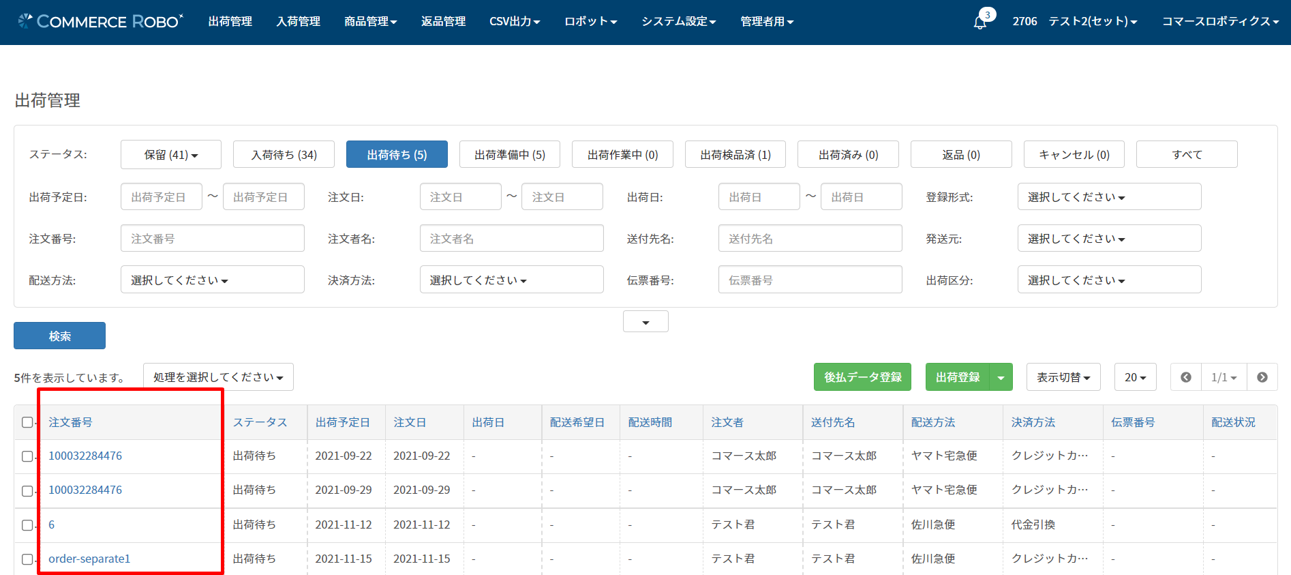Open the 処理を選択してください dropdown
The image size is (1291, 575).
coord(218,377)
